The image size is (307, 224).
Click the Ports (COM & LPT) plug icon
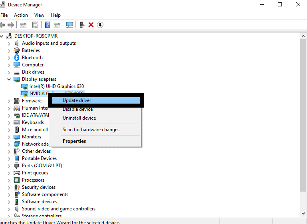coord(17,166)
